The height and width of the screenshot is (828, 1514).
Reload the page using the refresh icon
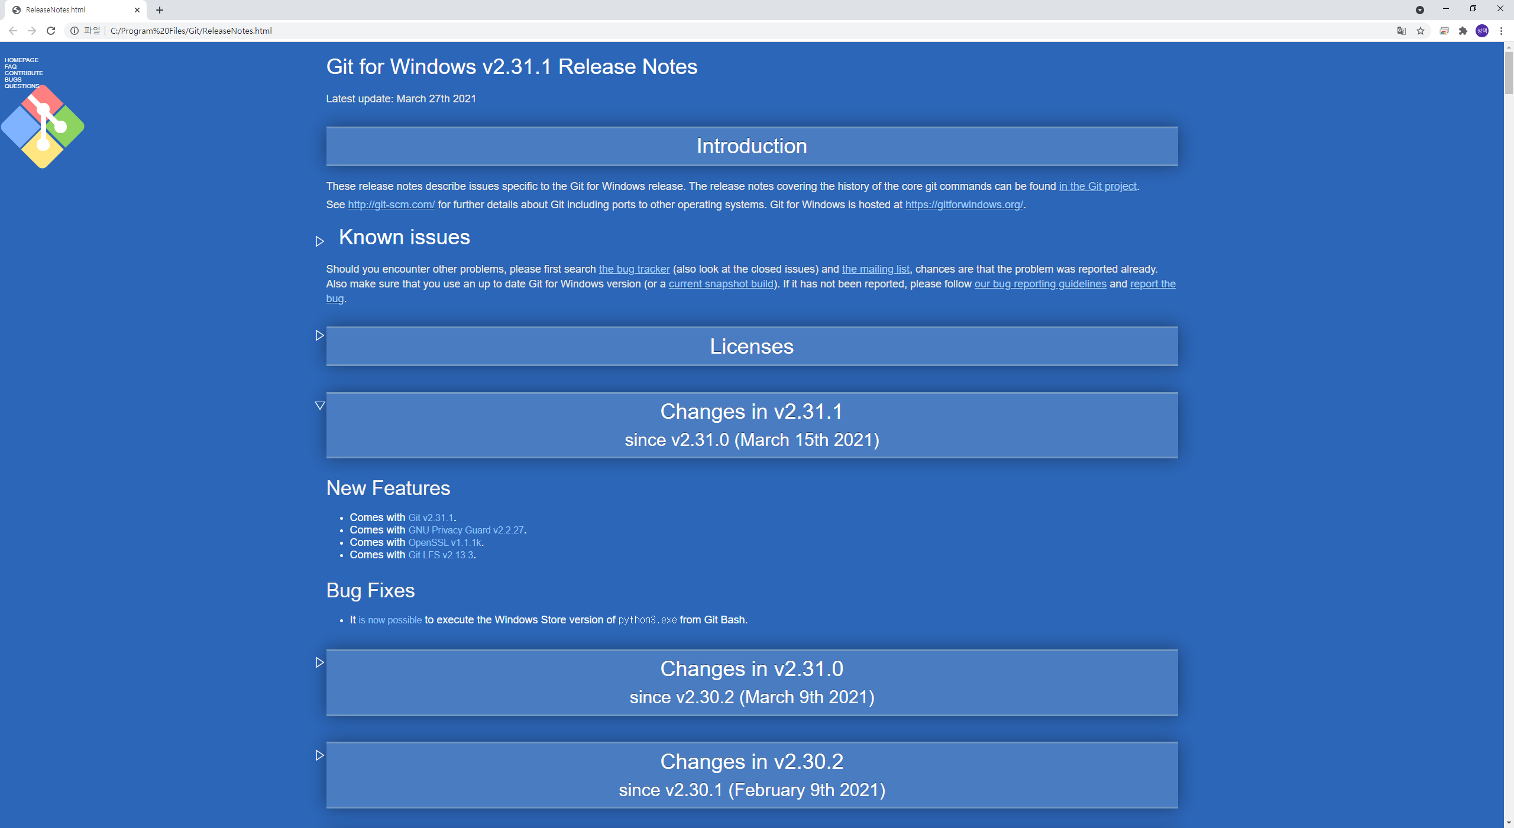tap(51, 31)
